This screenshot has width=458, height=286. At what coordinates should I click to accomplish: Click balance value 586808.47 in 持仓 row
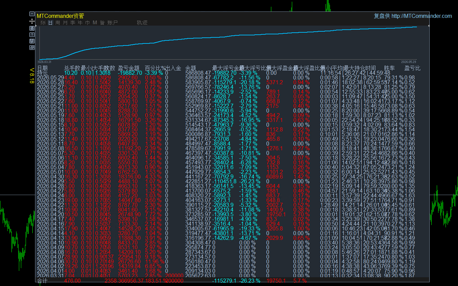[x=198, y=73]
